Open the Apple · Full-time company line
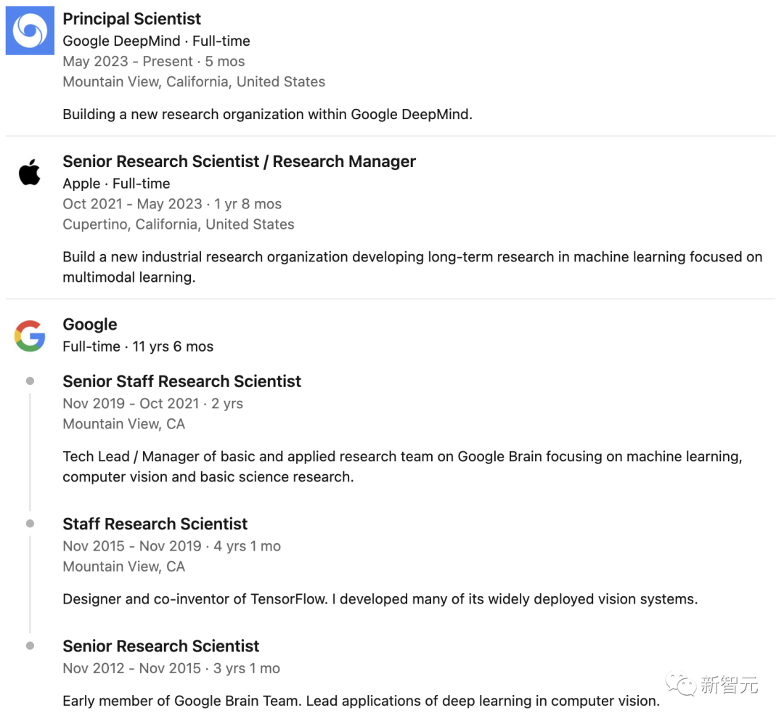Screen dimensions: 784x719 116,184
